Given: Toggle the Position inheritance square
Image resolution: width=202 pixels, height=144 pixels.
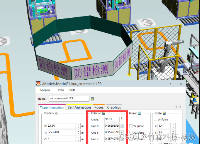Looking at the screenshot, I should click(x=56, y=113).
